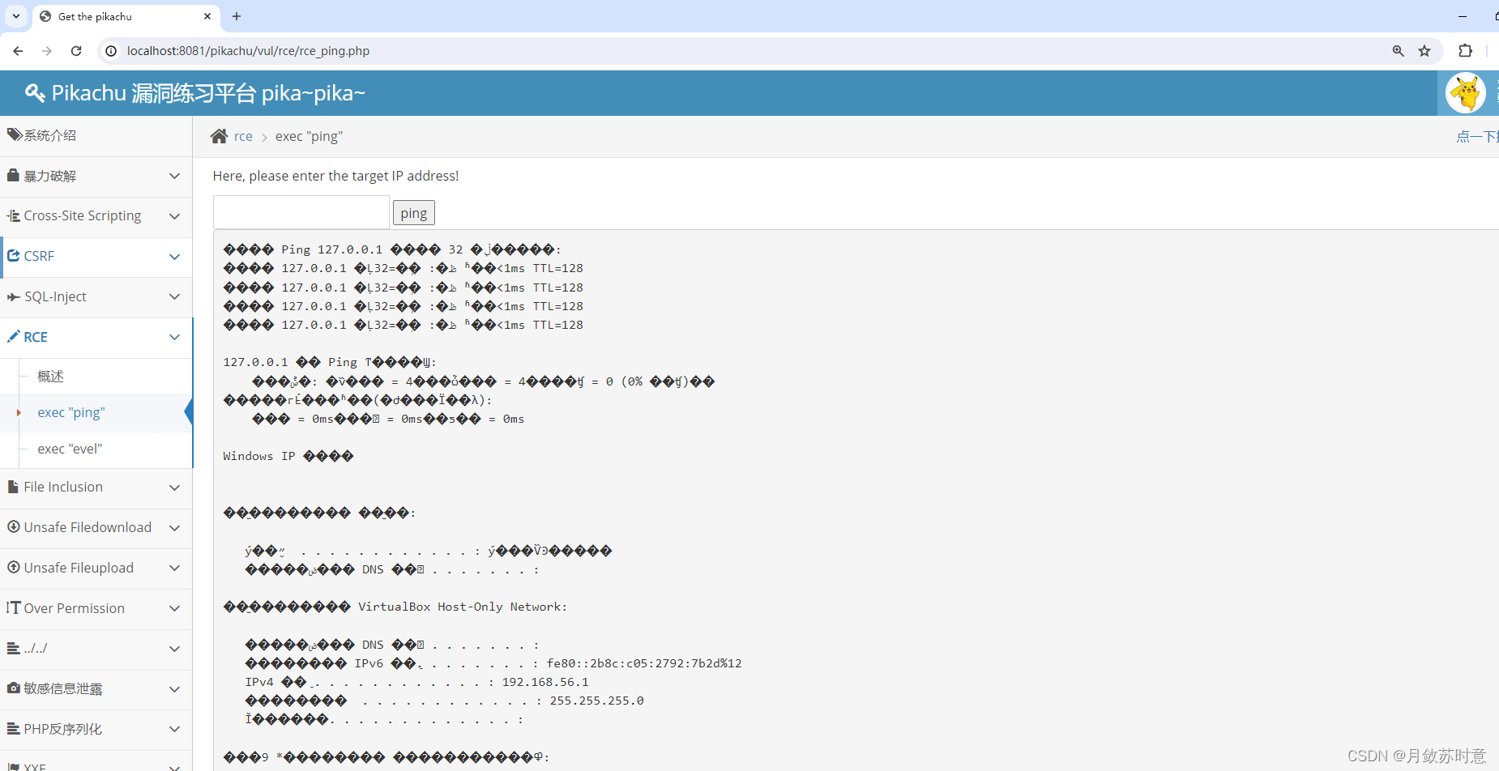
Task: Expand the File Inclusion chevron
Action: [x=174, y=488]
